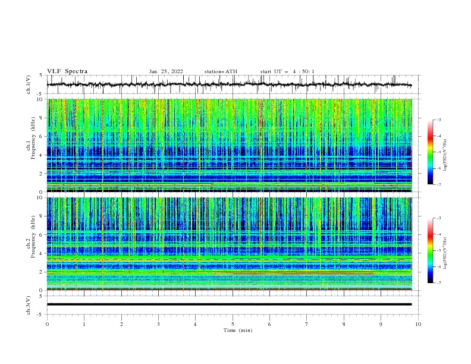471x364 pixels.
Task: Click the "-3" tick on ch.1 color bar
Action: point(439,120)
